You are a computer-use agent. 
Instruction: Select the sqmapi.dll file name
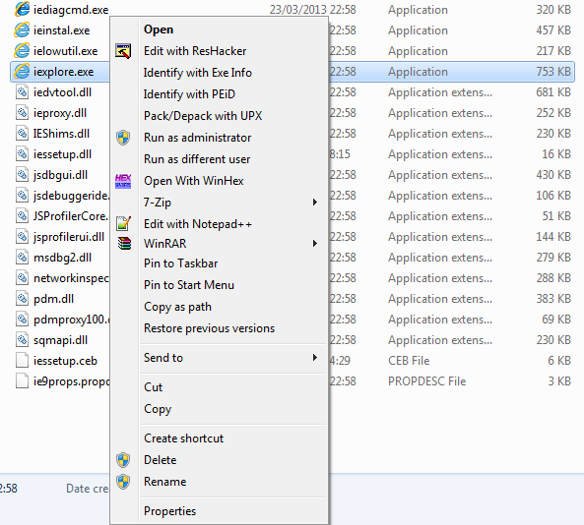click(x=60, y=340)
